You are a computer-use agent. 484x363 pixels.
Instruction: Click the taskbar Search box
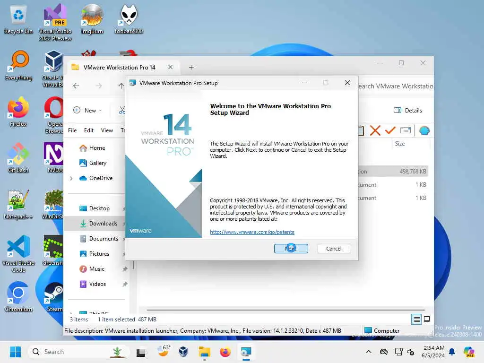coord(78,352)
